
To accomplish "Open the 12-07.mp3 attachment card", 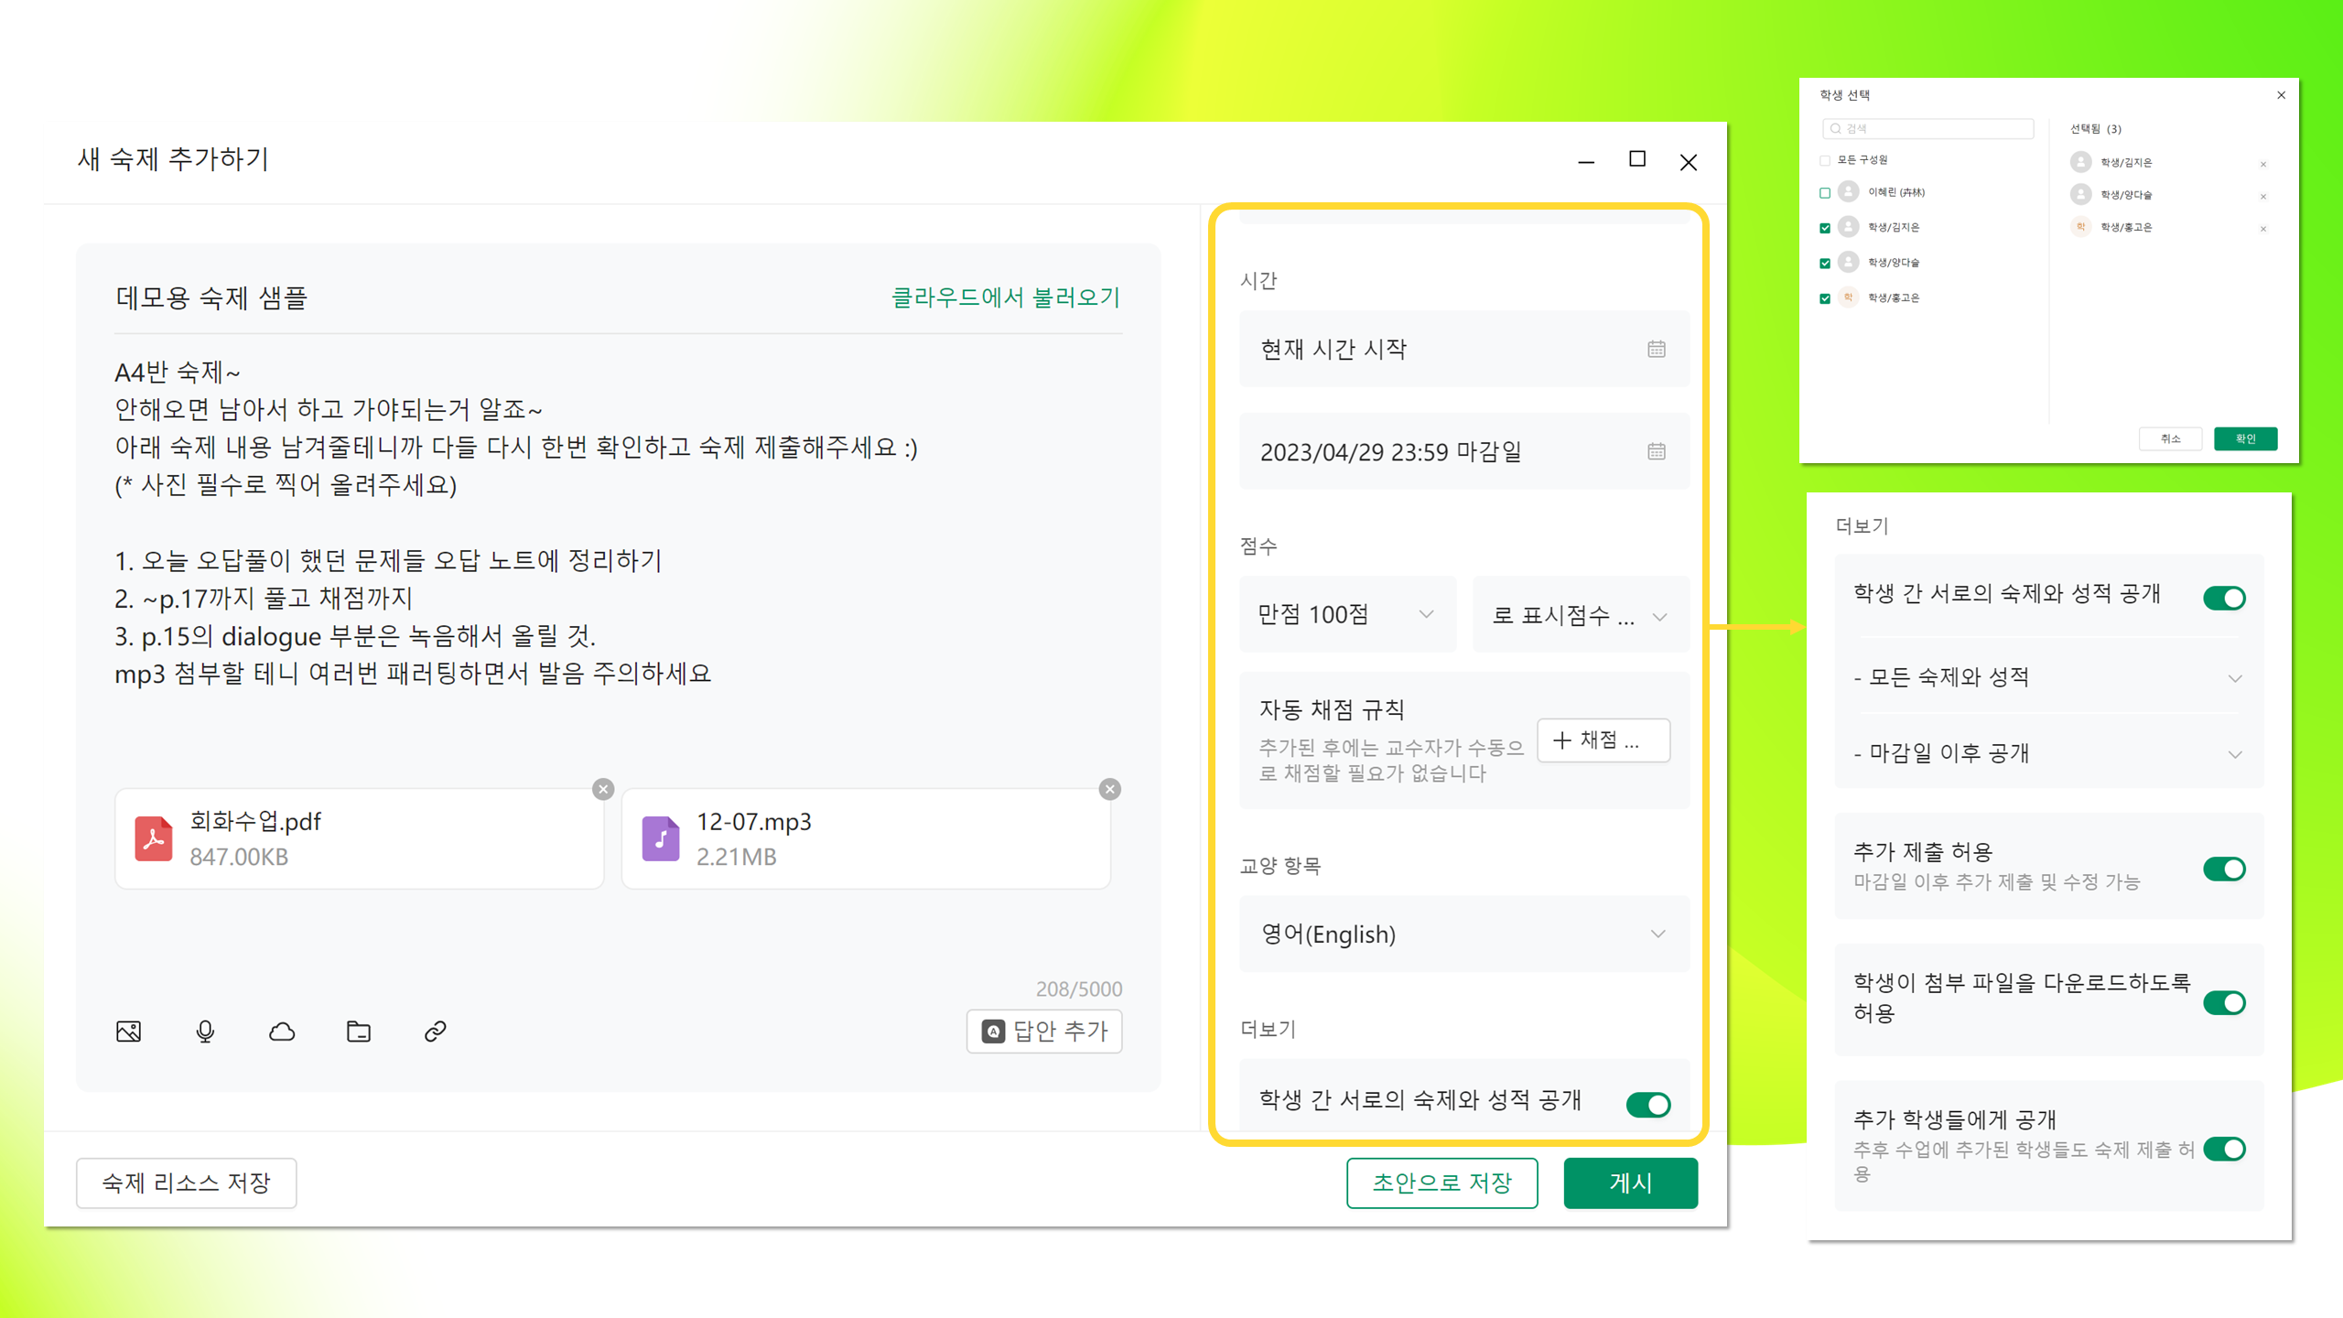I will (866, 838).
